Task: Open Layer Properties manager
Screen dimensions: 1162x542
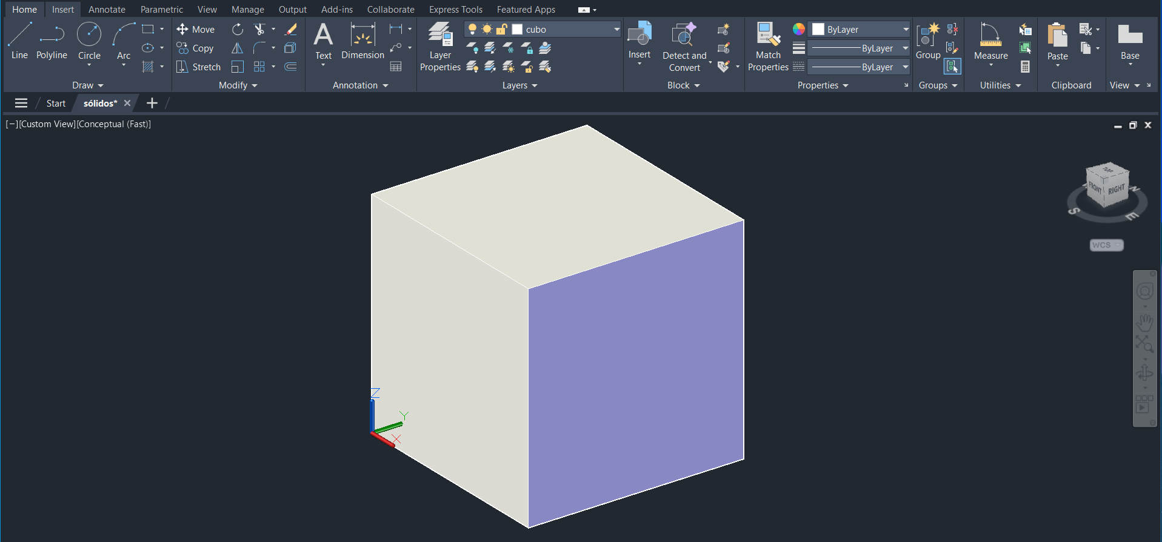Action: coord(440,47)
